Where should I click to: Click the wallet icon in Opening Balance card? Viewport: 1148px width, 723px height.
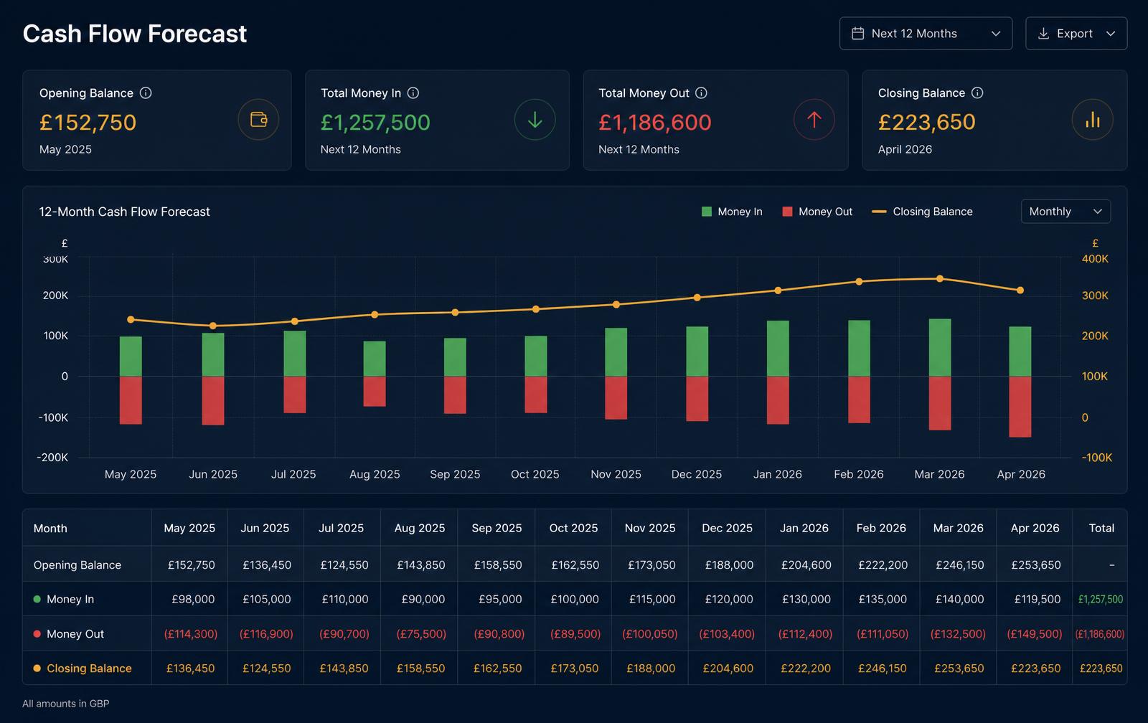258,120
